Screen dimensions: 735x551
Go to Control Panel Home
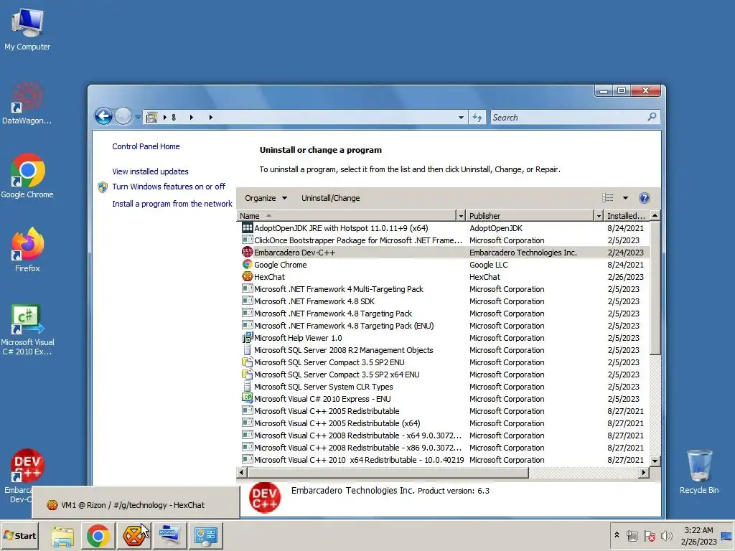tap(146, 146)
